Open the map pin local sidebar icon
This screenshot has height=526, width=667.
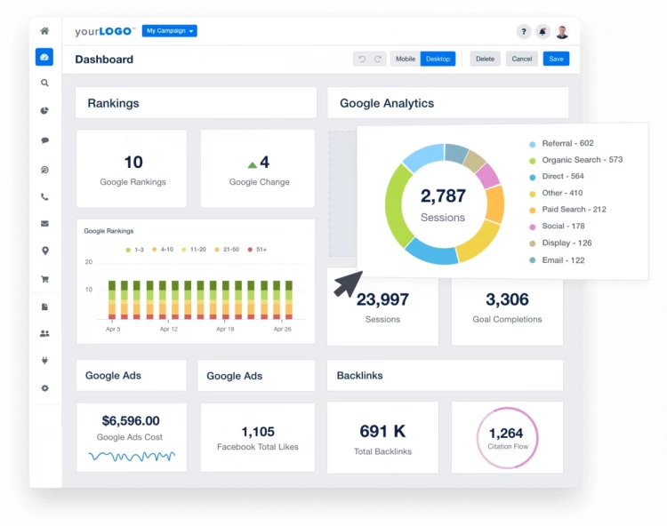(x=44, y=251)
